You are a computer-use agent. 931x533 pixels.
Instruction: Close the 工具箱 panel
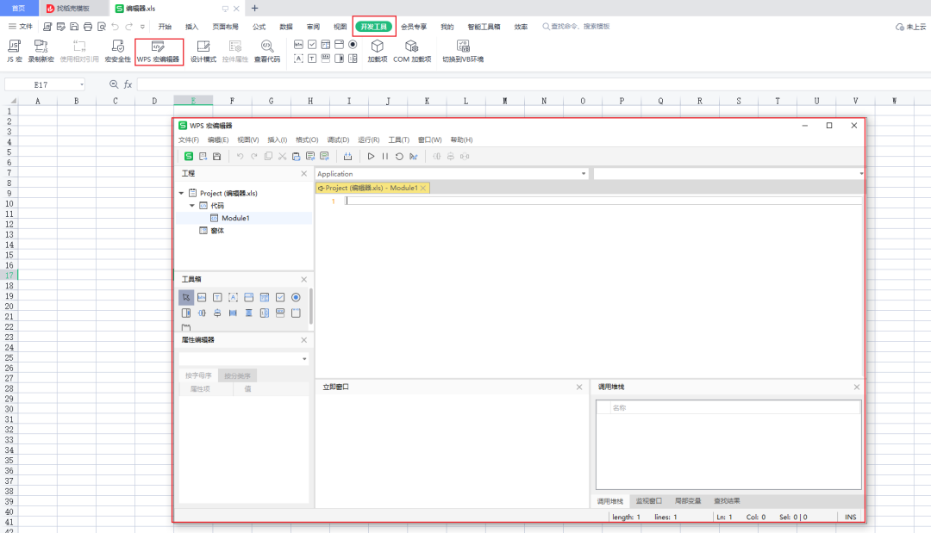click(x=304, y=279)
